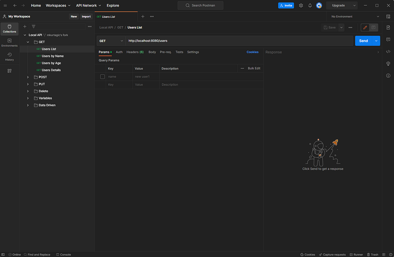The width and height of the screenshot is (394, 257).
Task: Click the Send button
Action: (363, 41)
